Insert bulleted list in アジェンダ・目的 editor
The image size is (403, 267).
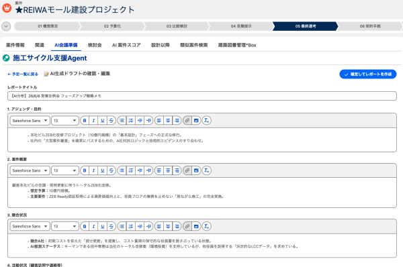click(x=122, y=120)
